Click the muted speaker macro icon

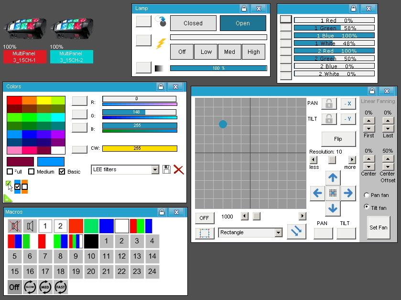(14, 226)
